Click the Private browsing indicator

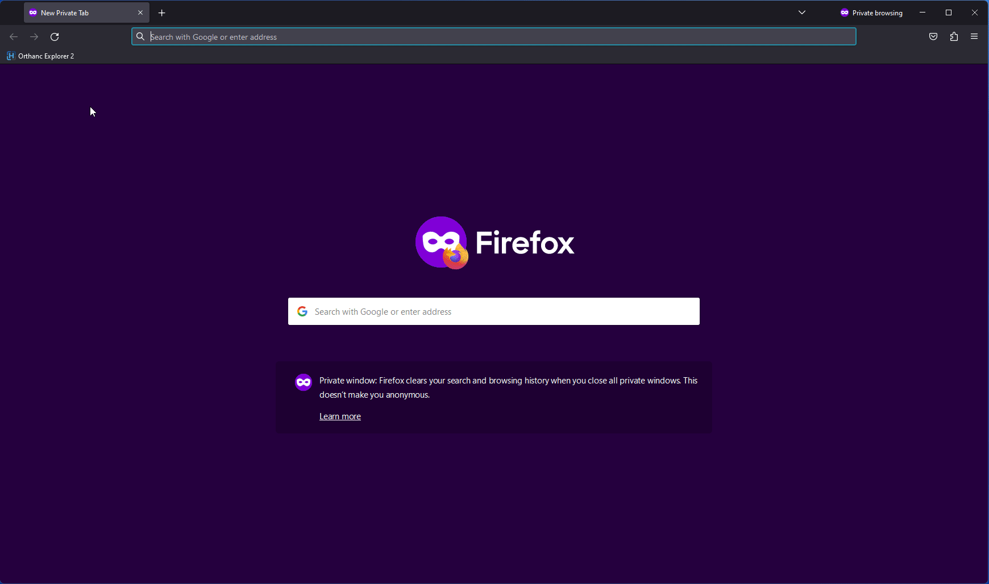[x=871, y=12]
